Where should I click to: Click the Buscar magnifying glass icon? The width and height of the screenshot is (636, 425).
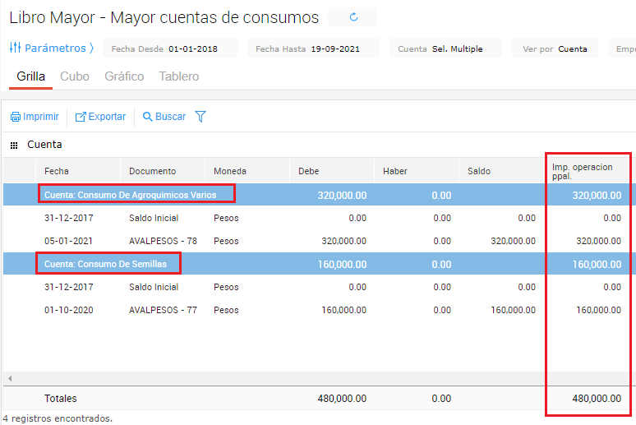148,117
